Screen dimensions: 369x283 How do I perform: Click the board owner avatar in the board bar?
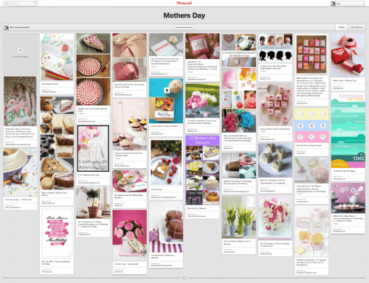[7, 27]
